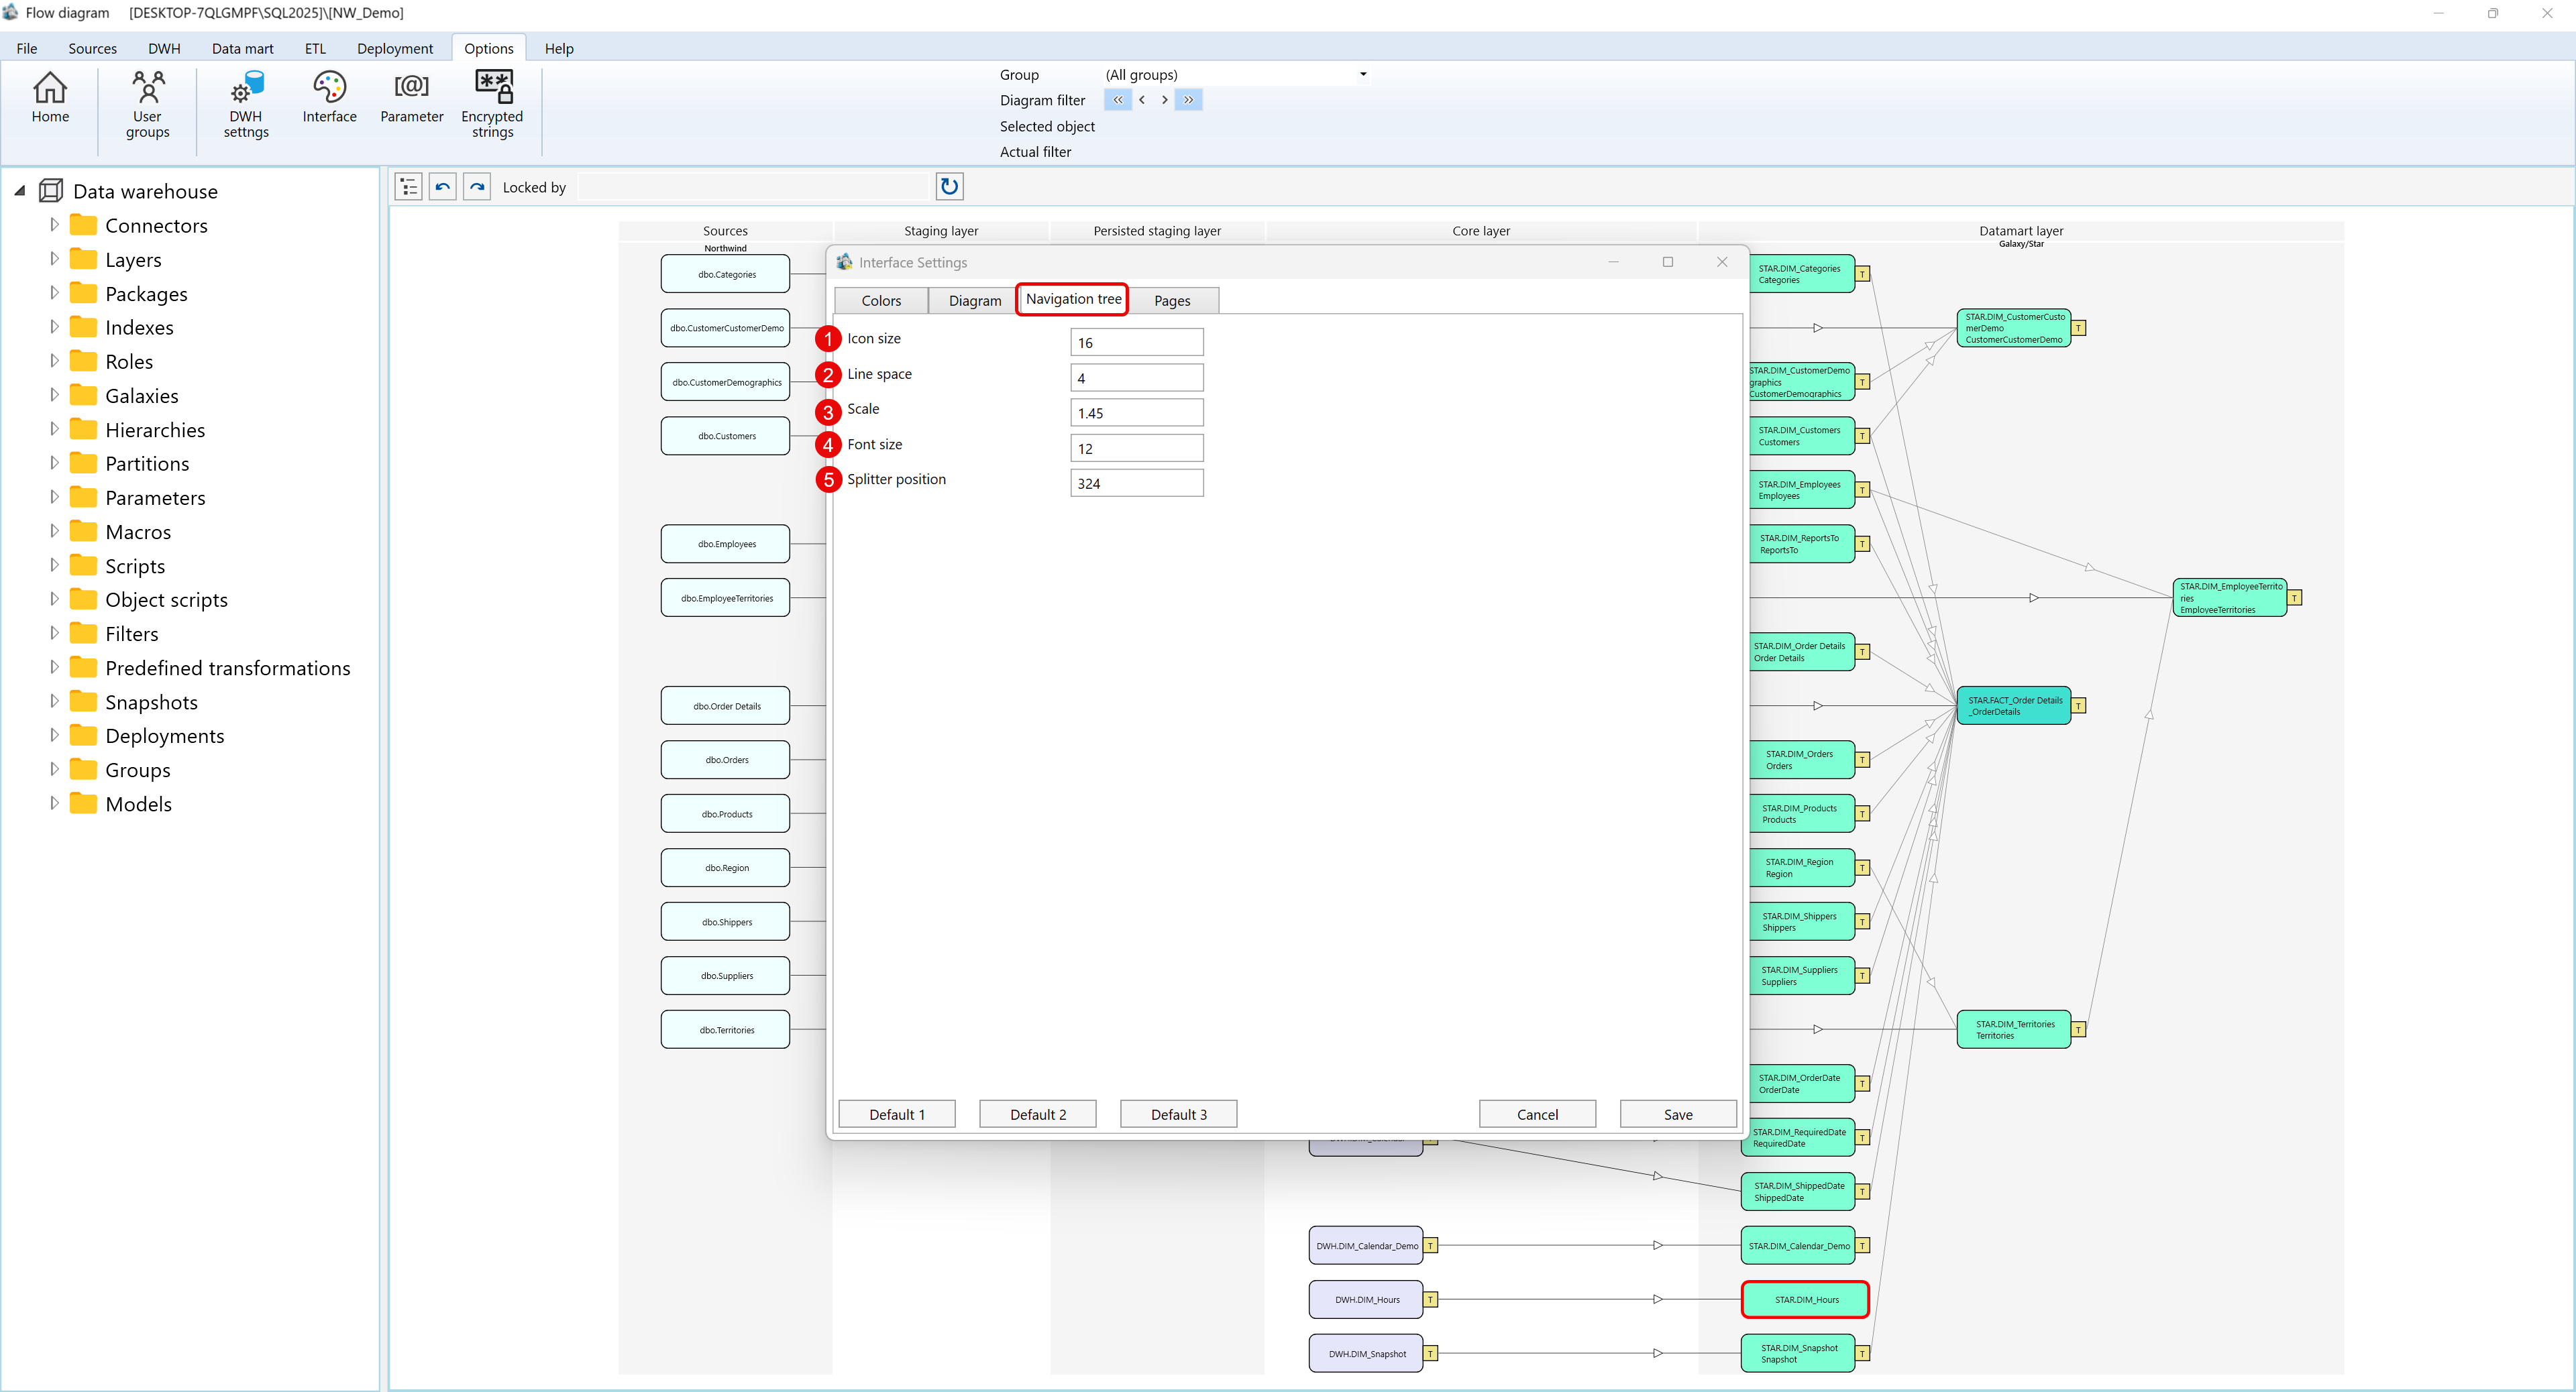Open DWH settings
This screenshot has width=2576, height=1392.
[x=244, y=103]
